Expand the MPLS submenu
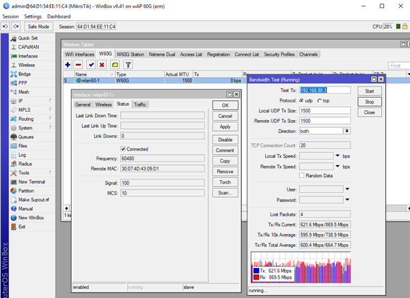Image resolution: width=410 pixels, height=298 pixels. pos(50,110)
